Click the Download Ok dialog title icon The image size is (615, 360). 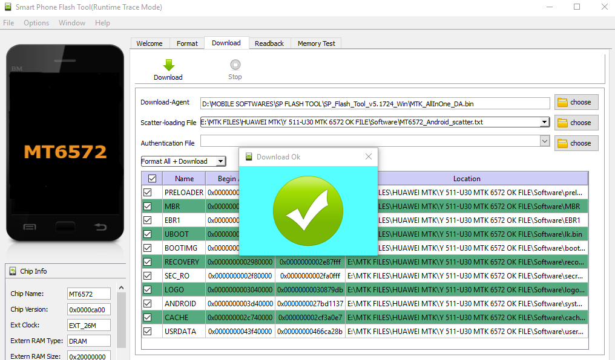coord(249,157)
